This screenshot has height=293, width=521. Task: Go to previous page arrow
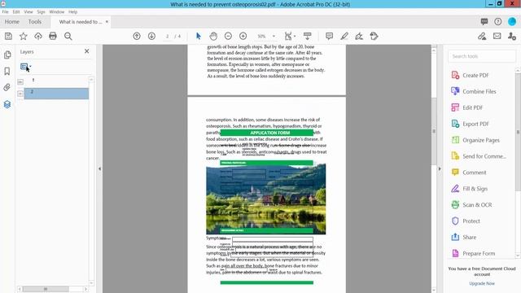137,36
